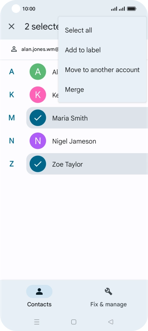The width and height of the screenshot is (148, 331).
Task: Tap the X to cancel selection
Action: pyautogui.click(x=11, y=26)
